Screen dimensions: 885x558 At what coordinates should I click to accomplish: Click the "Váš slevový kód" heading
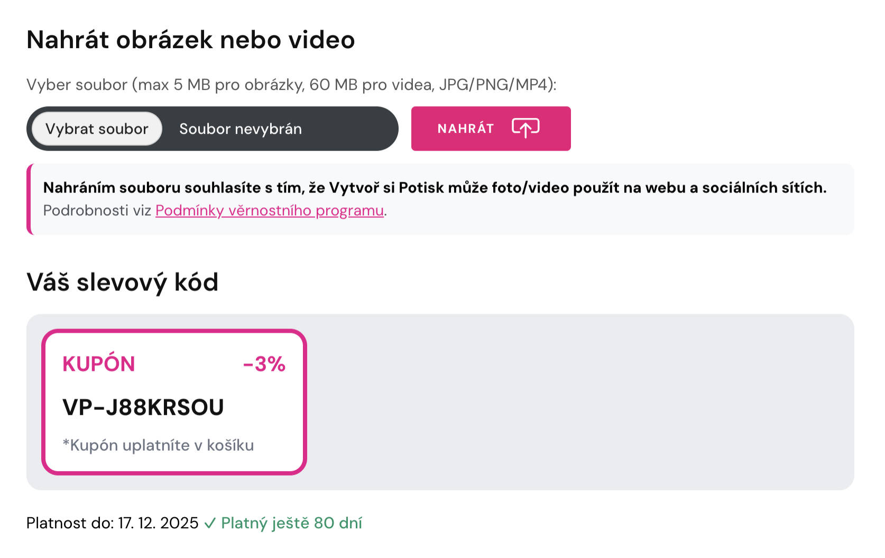[123, 282]
